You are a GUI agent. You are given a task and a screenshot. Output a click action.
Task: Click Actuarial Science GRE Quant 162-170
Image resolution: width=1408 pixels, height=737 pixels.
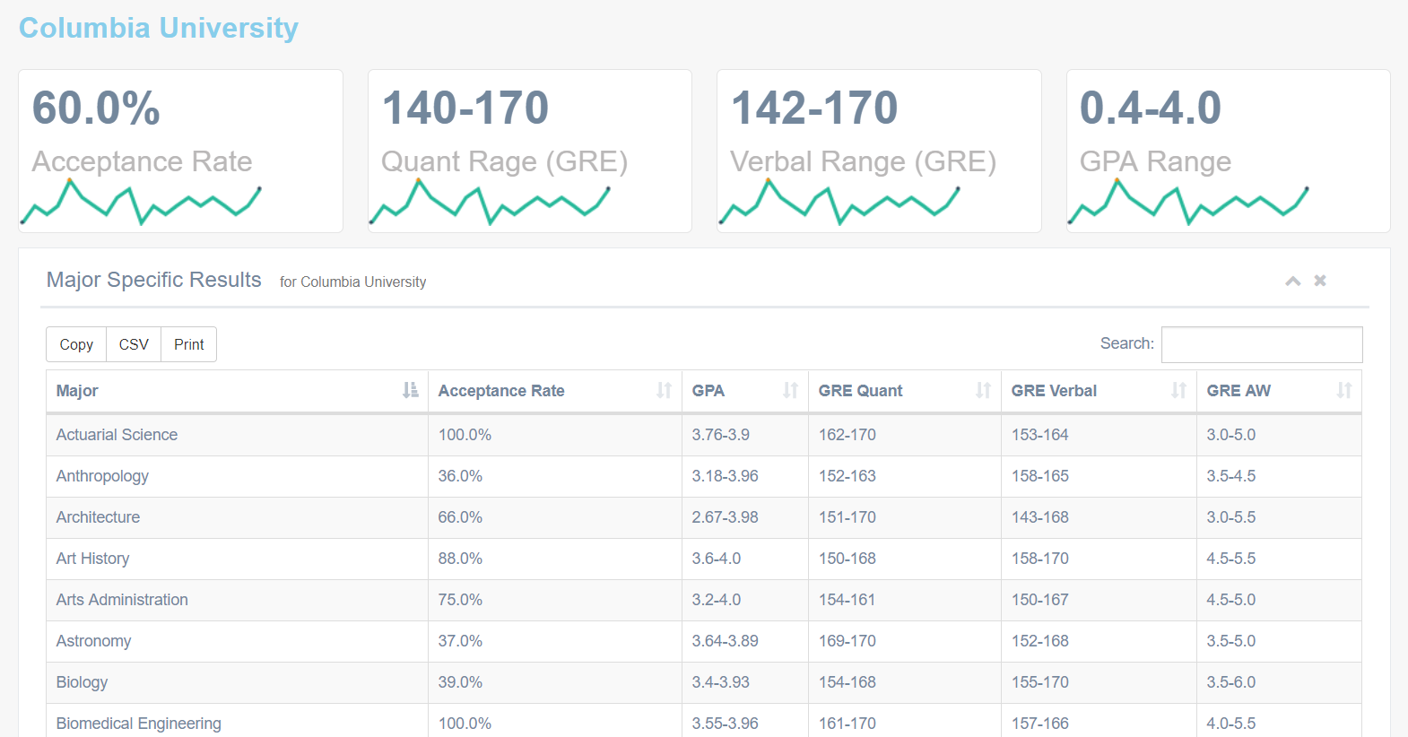(847, 435)
